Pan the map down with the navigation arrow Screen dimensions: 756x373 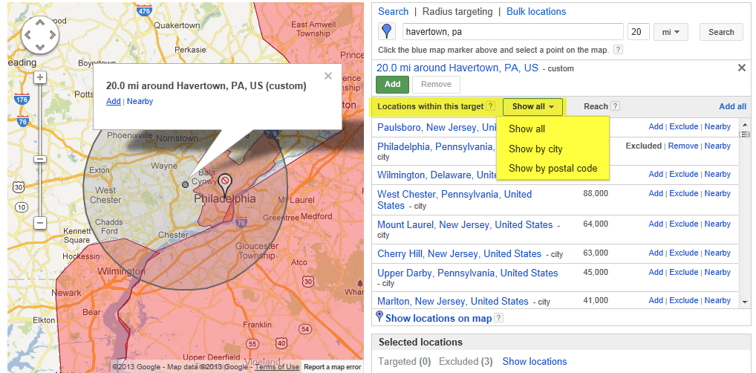41,48
